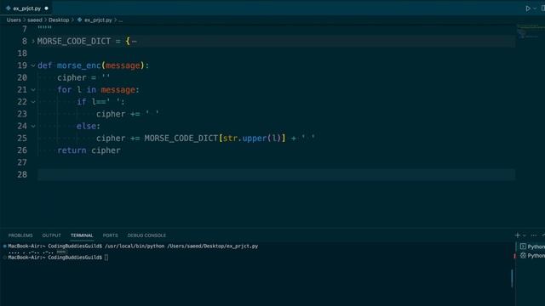Click 'str.upper(l)' inside the dictionary lookup
The image size is (545, 306).
pos(252,138)
